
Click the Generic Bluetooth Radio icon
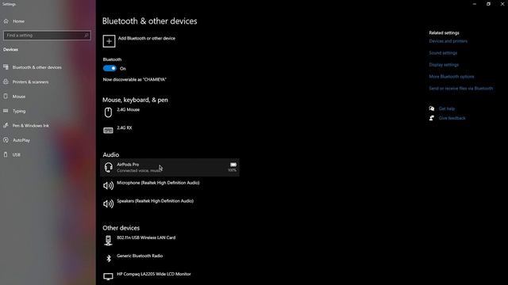109,259
